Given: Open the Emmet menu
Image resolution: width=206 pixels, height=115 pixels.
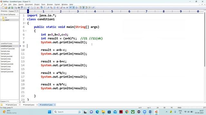Looking at the screenshot, I should click(57, 4).
